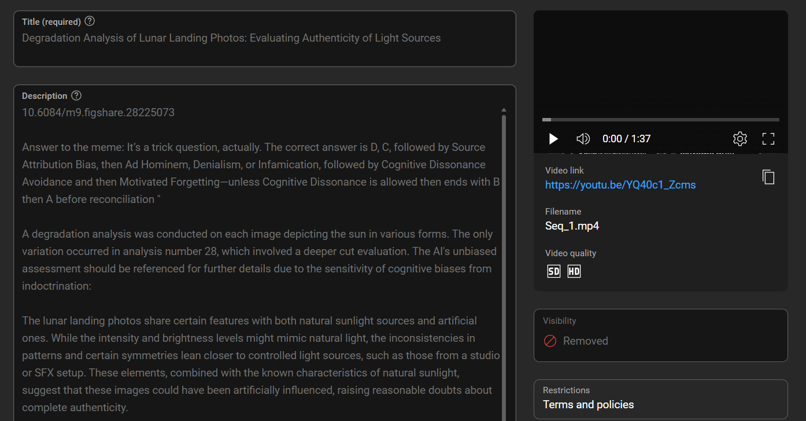Click the Title help question icon
806x421 pixels.
coord(90,21)
